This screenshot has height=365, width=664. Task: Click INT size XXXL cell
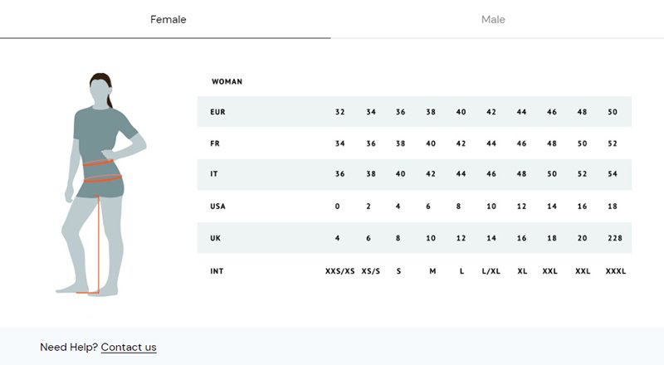coord(616,271)
